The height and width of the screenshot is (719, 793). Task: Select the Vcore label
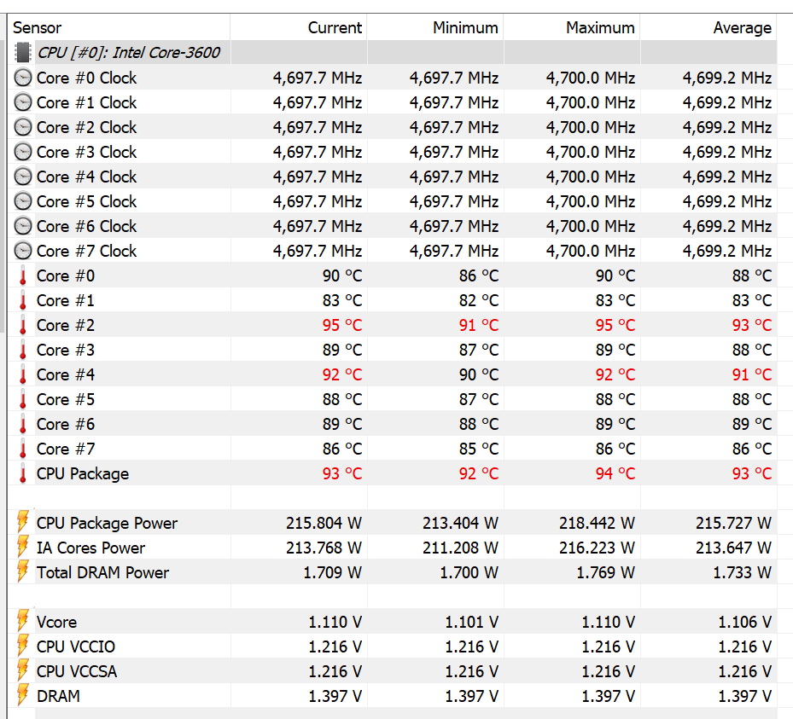click(x=56, y=622)
